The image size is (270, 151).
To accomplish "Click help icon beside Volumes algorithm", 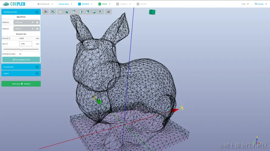I will click(37, 29).
